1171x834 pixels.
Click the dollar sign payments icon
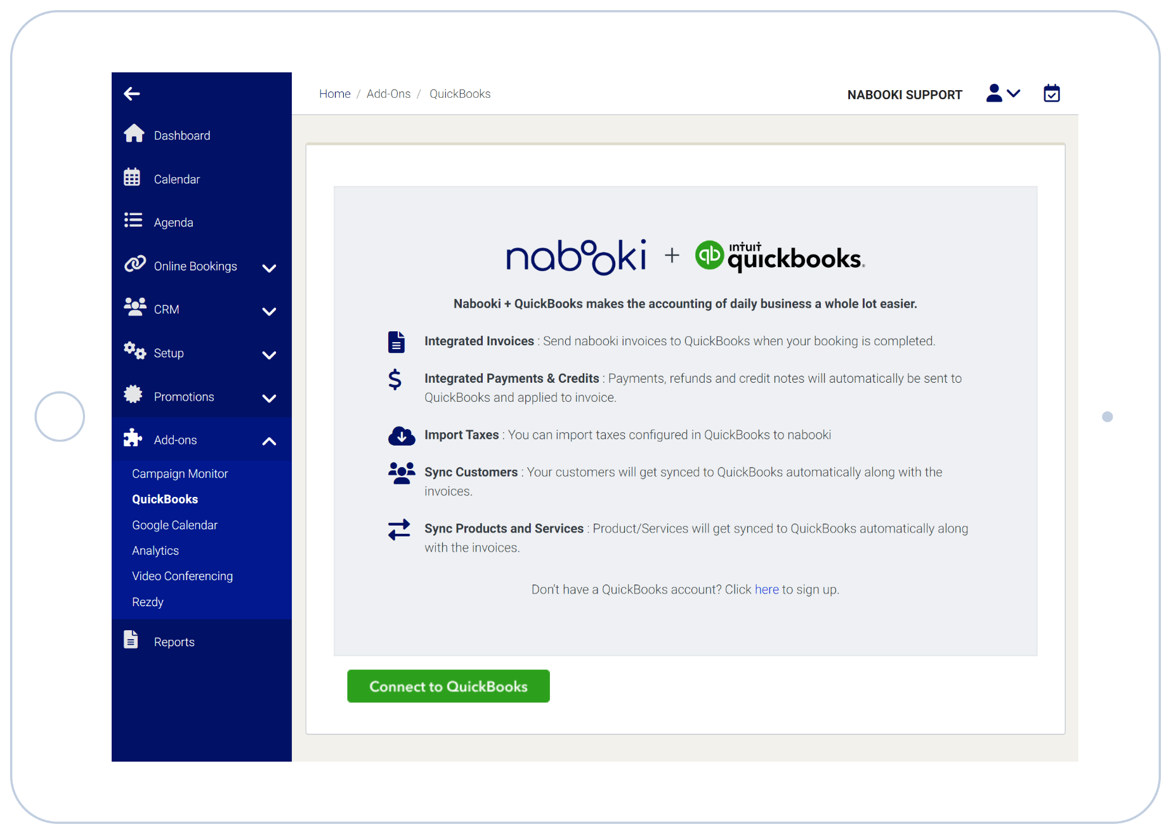coord(395,380)
